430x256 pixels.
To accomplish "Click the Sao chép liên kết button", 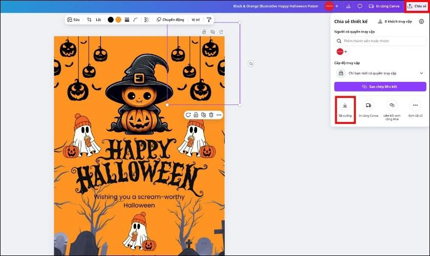I will click(x=380, y=87).
